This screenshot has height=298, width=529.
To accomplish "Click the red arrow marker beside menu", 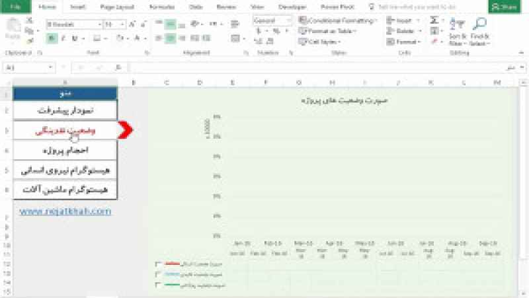I will pyautogui.click(x=126, y=130).
